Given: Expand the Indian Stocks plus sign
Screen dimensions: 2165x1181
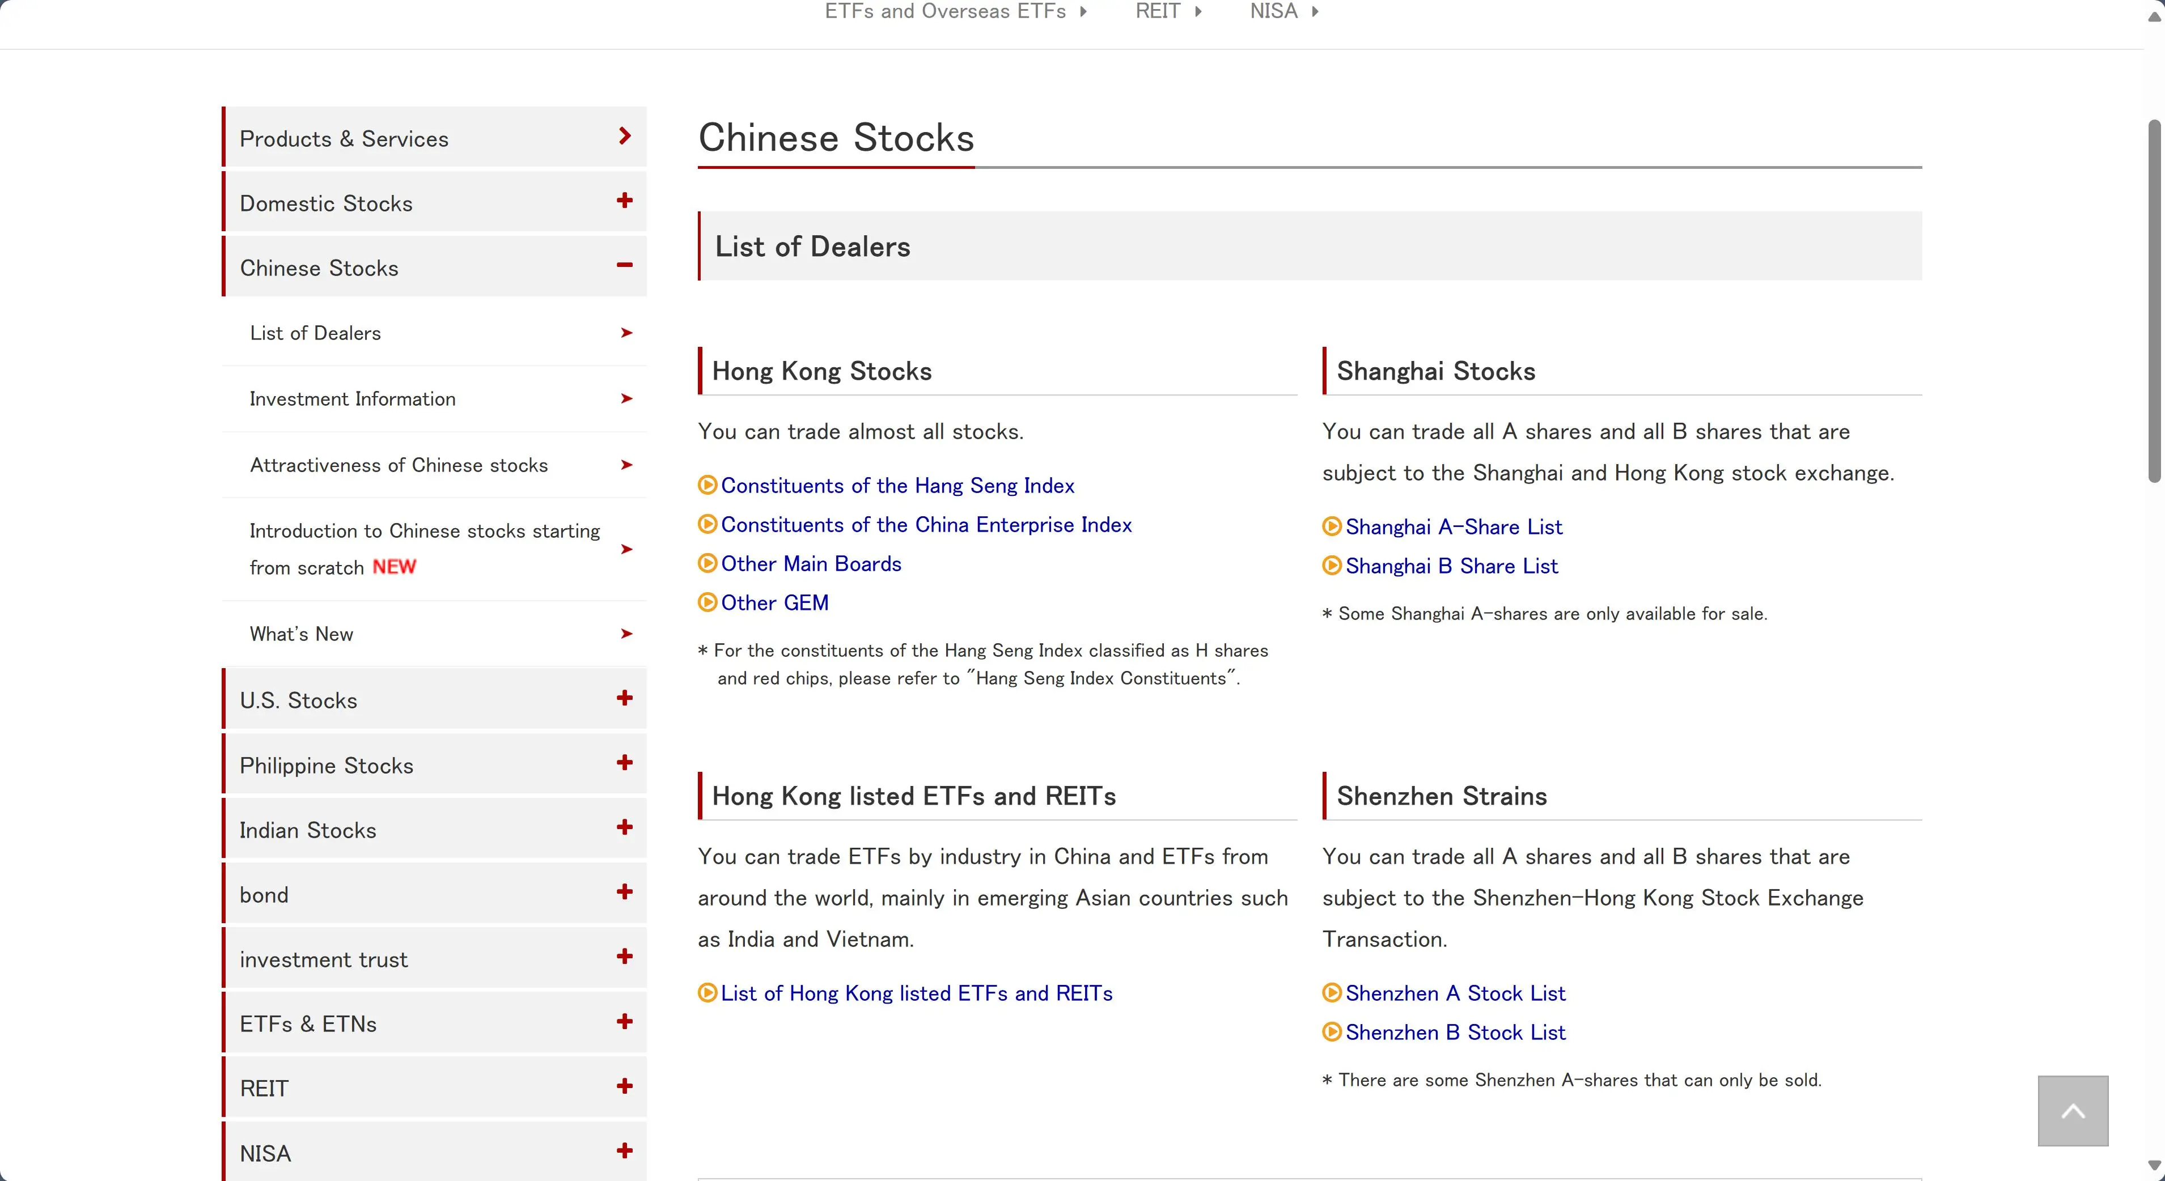Looking at the screenshot, I should (625, 827).
